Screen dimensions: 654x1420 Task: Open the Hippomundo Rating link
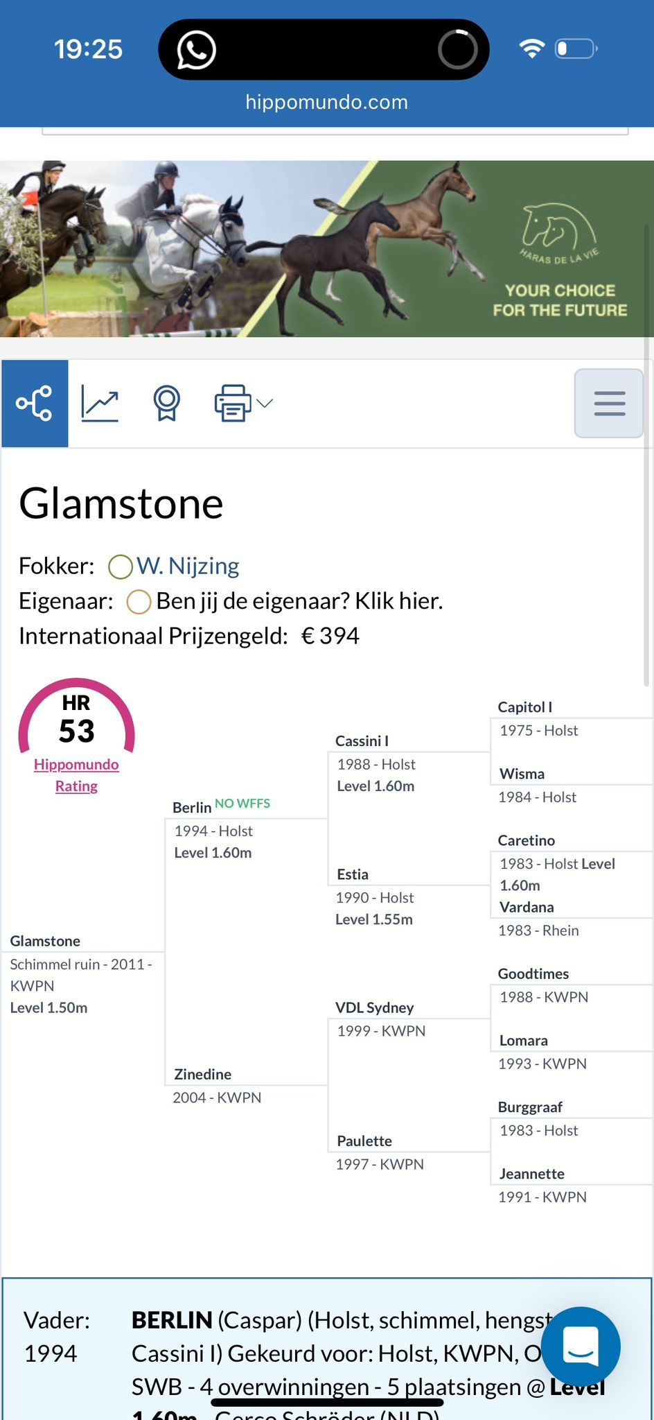click(x=76, y=775)
